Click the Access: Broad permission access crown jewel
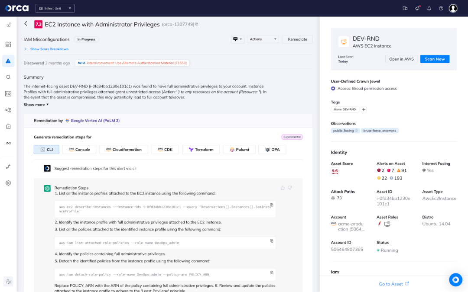Screen dimensions: 468x292 click(x=364, y=89)
